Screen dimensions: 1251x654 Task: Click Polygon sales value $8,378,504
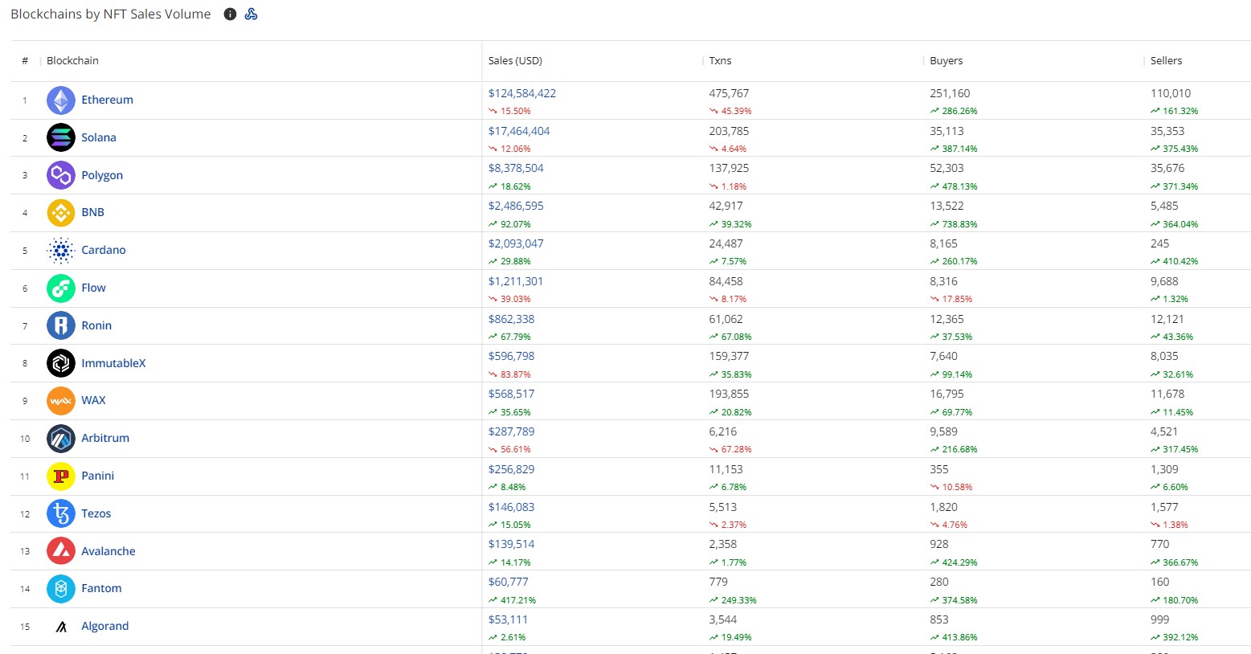point(516,168)
